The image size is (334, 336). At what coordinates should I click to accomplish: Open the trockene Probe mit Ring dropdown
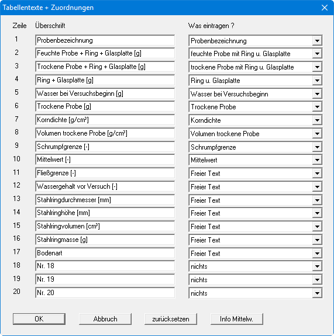click(x=317, y=67)
